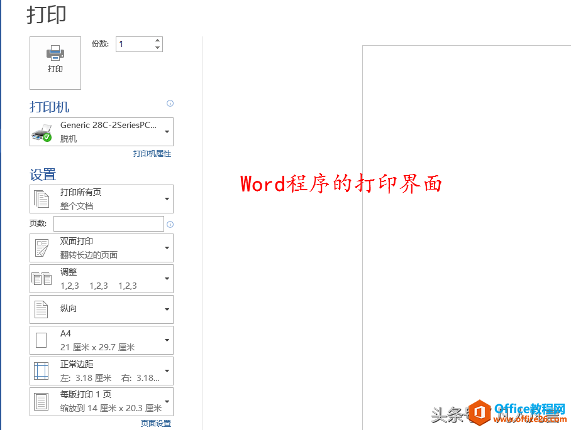Click the printer info icon beside 打印机
571x430 pixels.
click(x=170, y=103)
